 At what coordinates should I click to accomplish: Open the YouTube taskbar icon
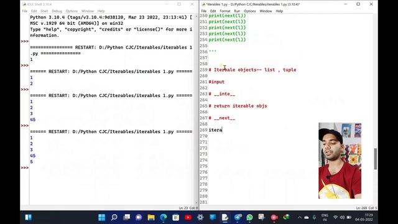pyautogui.click(x=188, y=217)
